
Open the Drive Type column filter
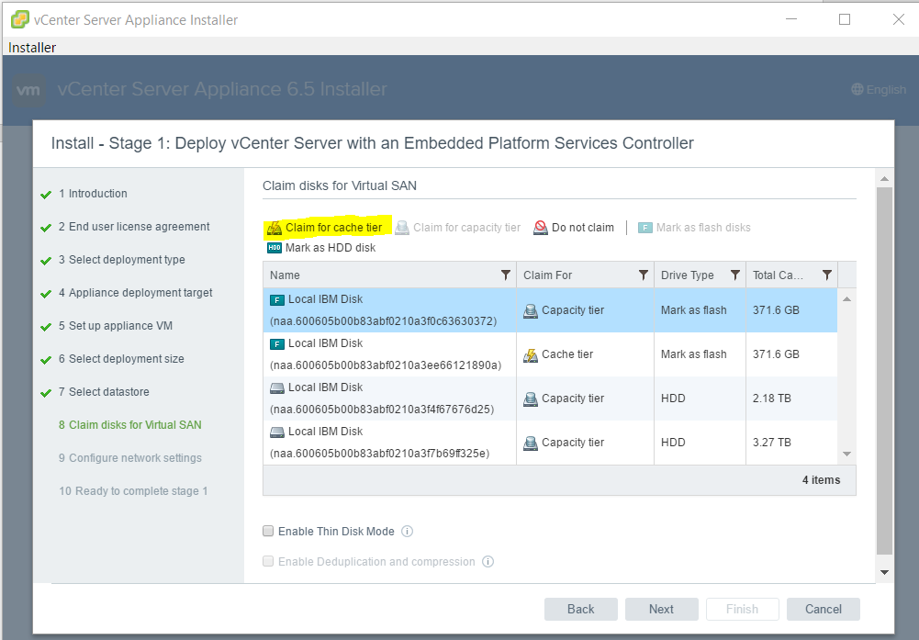coord(735,275)
